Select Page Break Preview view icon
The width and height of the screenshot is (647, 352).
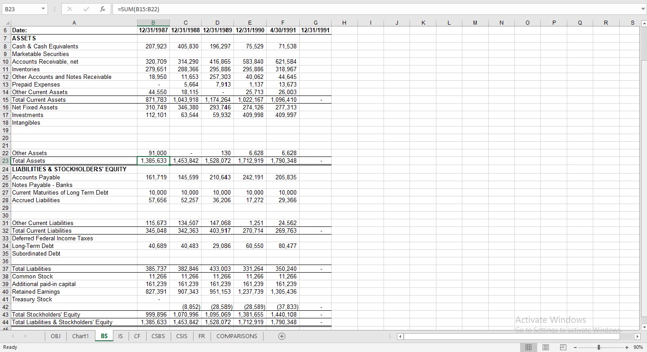pos(562,347)
